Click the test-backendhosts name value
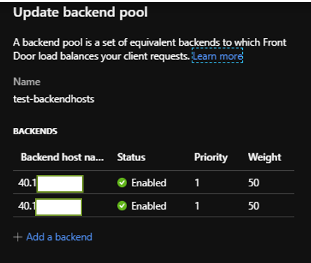Screen dimensions: 311x263 click(x=54, y=99)
